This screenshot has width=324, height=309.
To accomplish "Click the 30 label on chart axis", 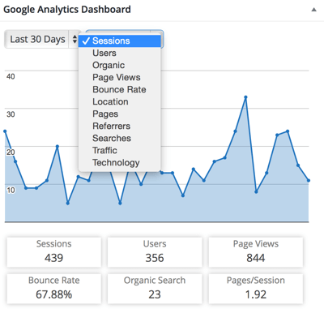I will tap(11, 114).
